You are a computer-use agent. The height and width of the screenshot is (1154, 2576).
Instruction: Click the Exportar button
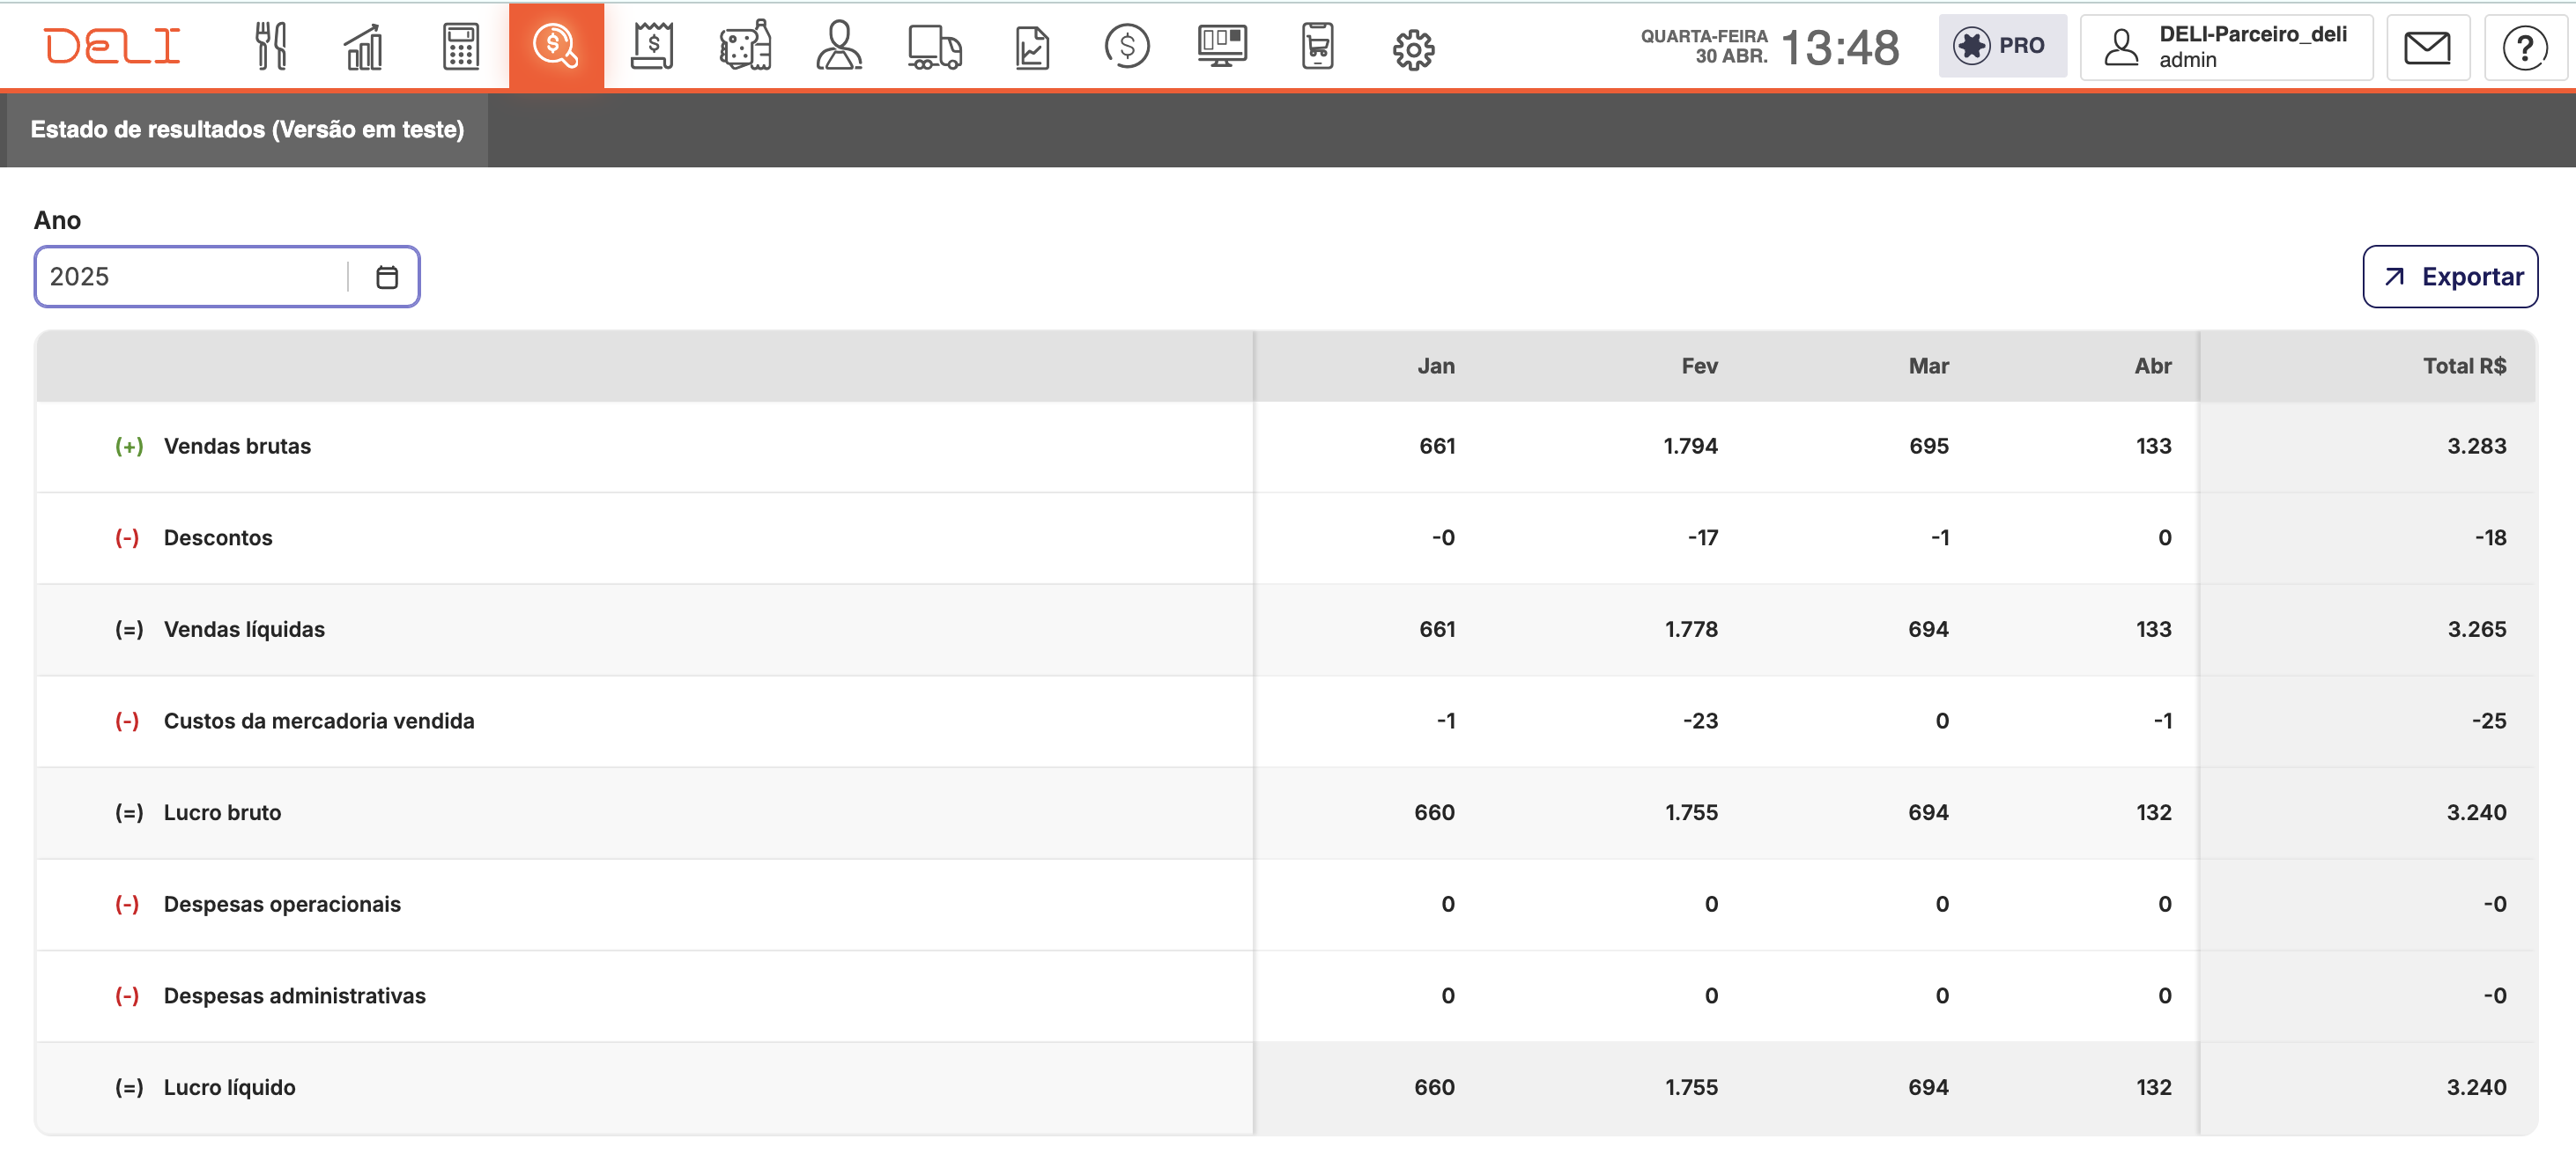coord(2450,277)
